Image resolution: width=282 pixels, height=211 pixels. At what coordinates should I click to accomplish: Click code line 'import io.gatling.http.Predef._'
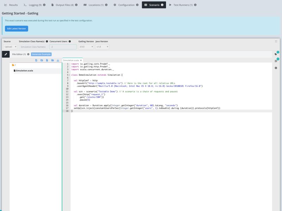pos(91,67)
